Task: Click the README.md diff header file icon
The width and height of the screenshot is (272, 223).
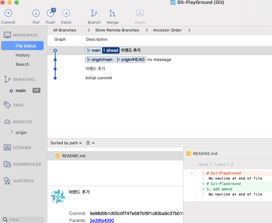Action: [x=188, y=153]
